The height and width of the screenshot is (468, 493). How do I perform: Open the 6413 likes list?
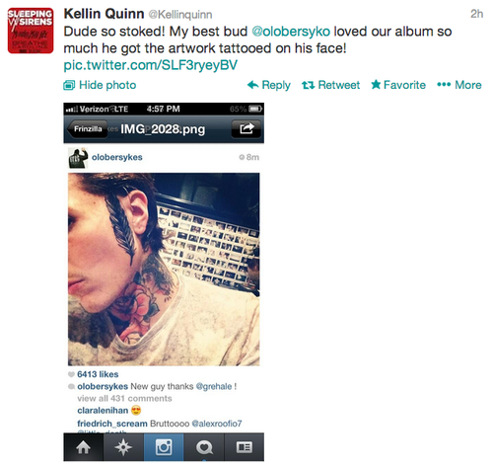coord(98,374)
